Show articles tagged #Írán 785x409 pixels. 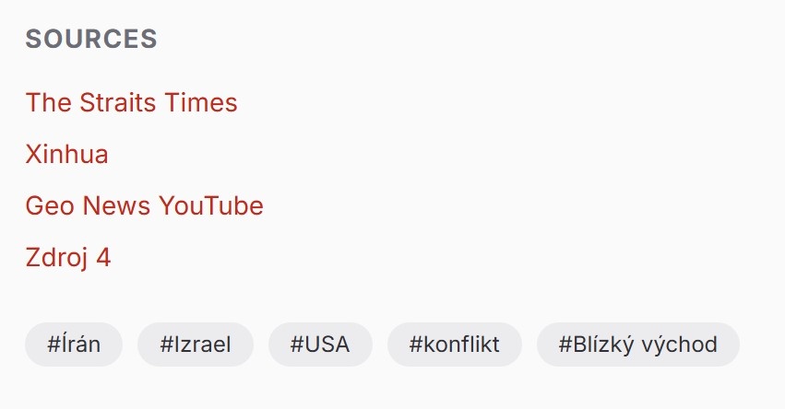point(74,345)
